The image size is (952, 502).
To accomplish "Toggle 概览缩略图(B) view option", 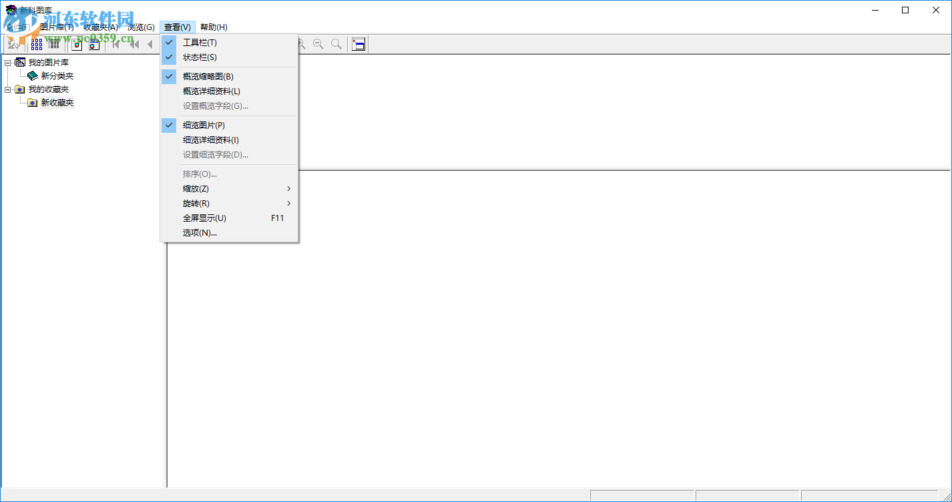I will pos(229,77).
